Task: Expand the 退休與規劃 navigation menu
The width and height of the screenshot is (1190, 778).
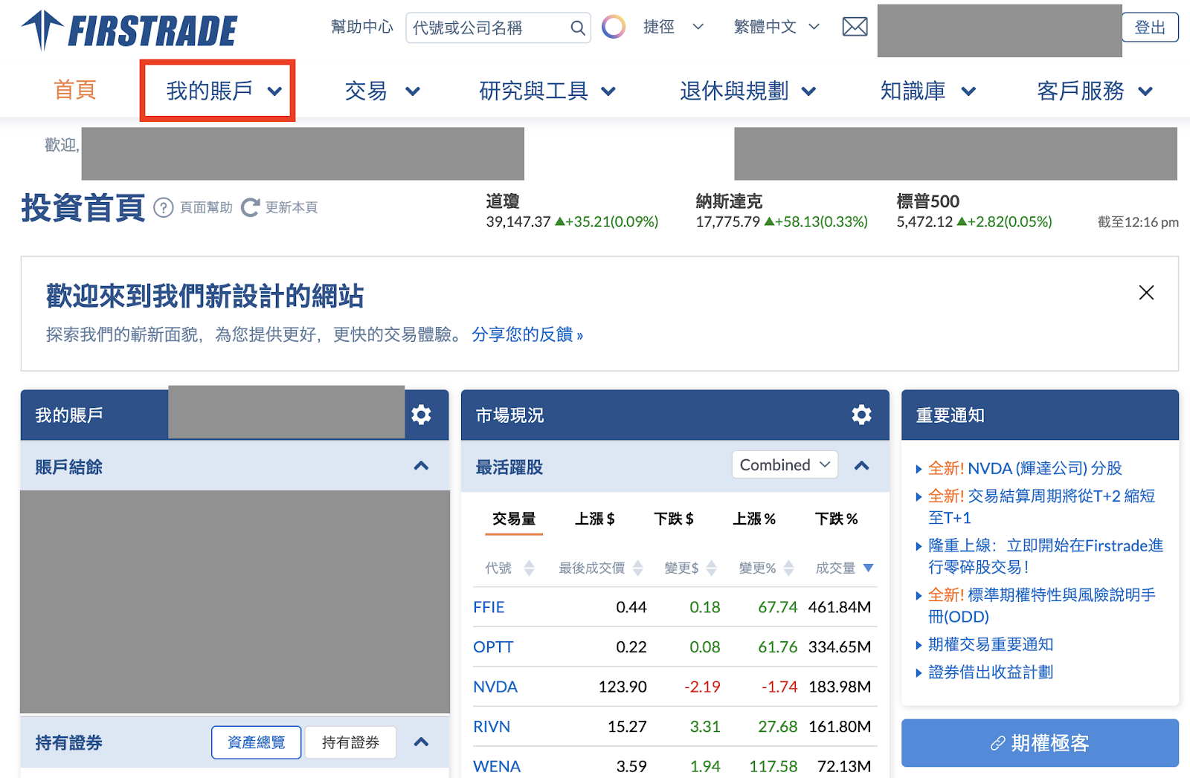Action: (x=748, y=91)
